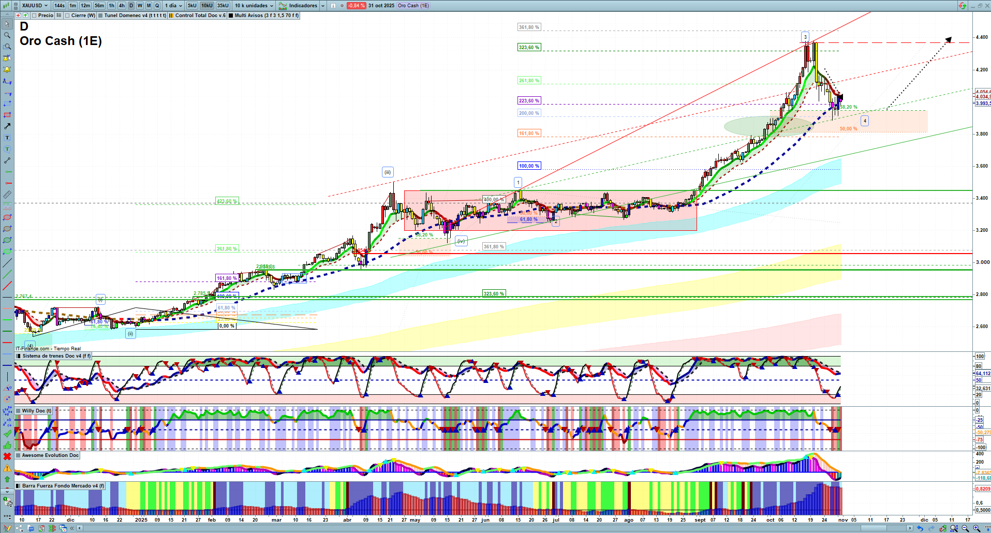Select the red rectangle drawing tool

(7, 115)
